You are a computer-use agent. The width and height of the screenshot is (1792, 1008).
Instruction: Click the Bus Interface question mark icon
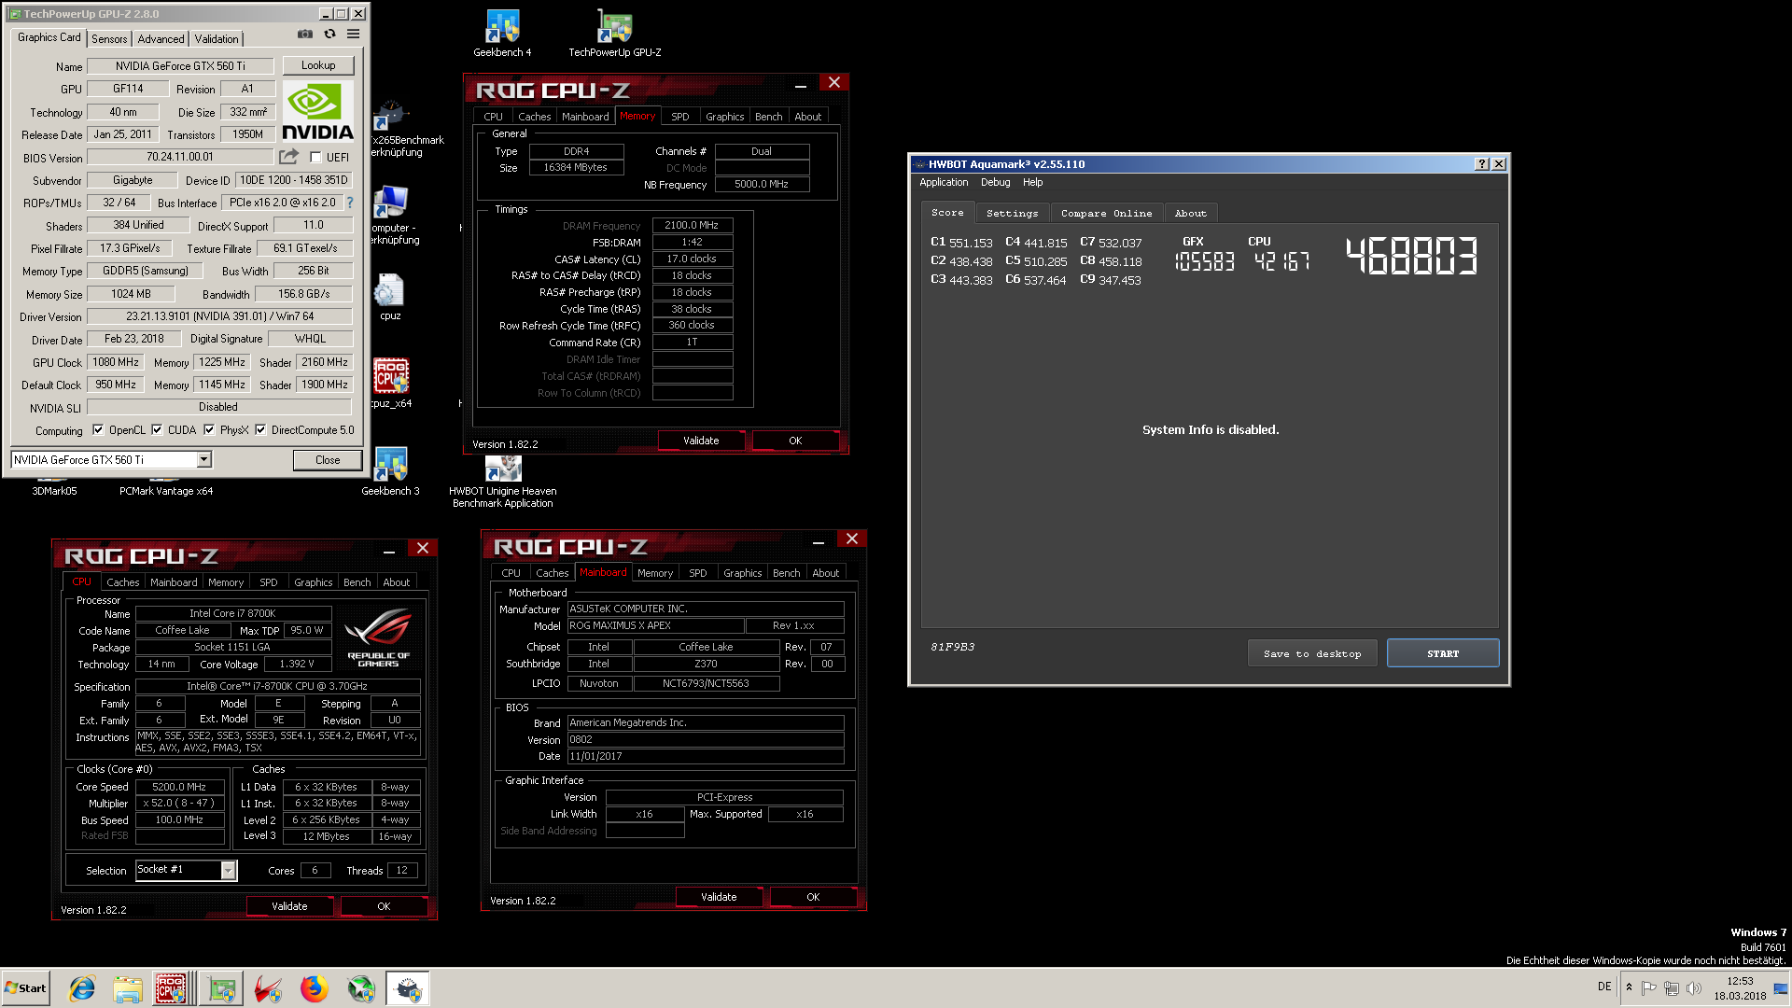point(350,203)
